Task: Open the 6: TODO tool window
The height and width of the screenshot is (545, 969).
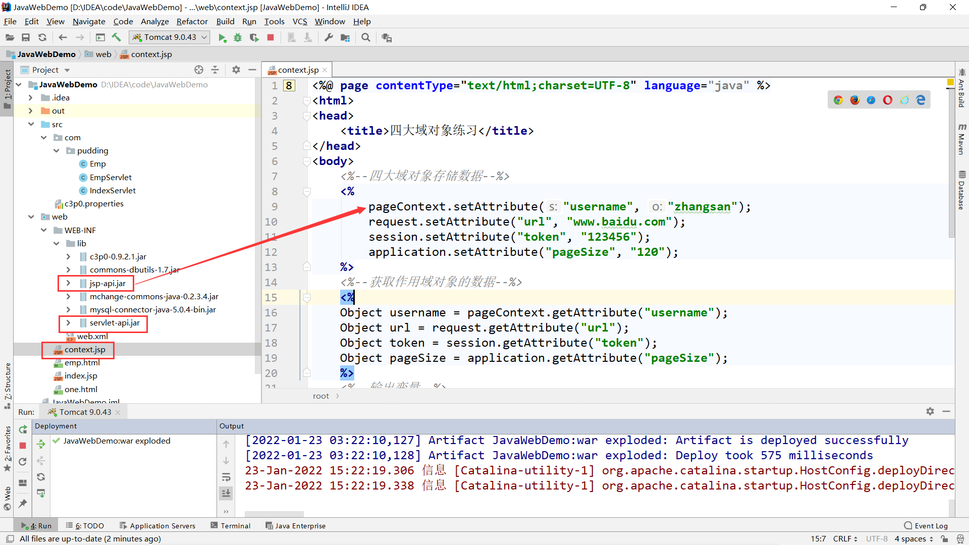Action: (85, 525)
